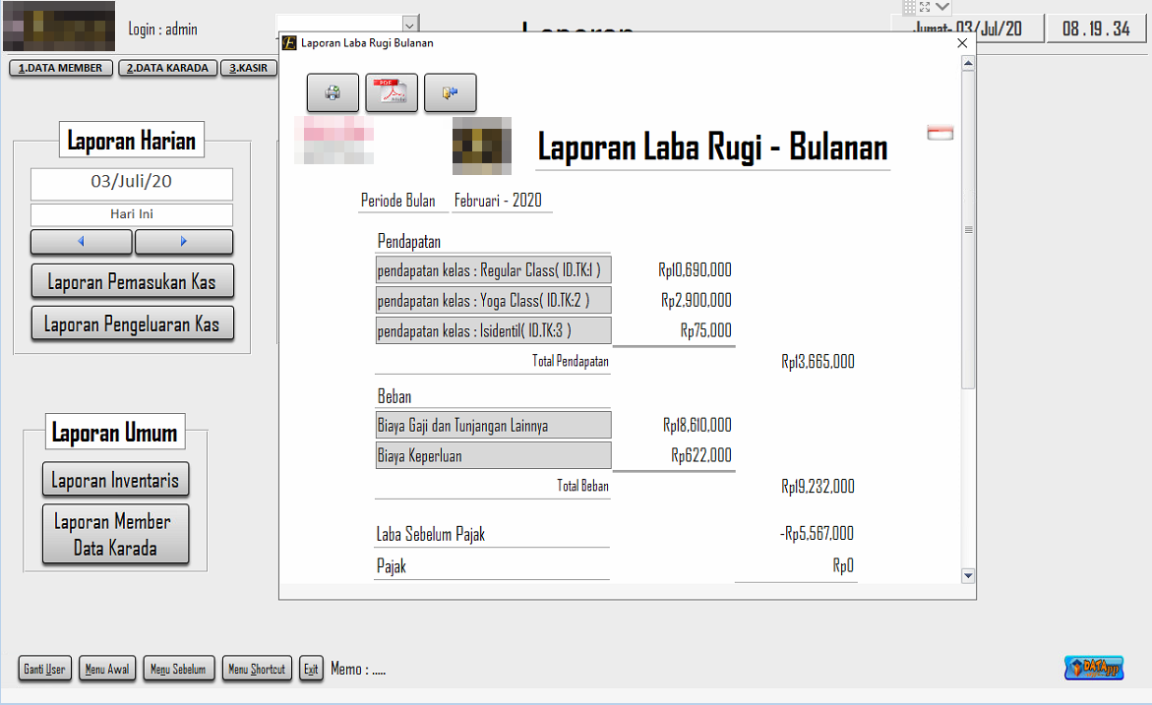This screenshot has width=1152, height=705.
Task: Switch to the 2.DATA KARADA menu
Action: (168, 68)
